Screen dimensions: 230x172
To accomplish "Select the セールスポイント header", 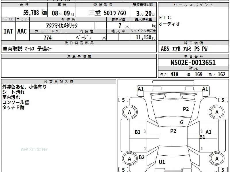I will click(193, 5).
